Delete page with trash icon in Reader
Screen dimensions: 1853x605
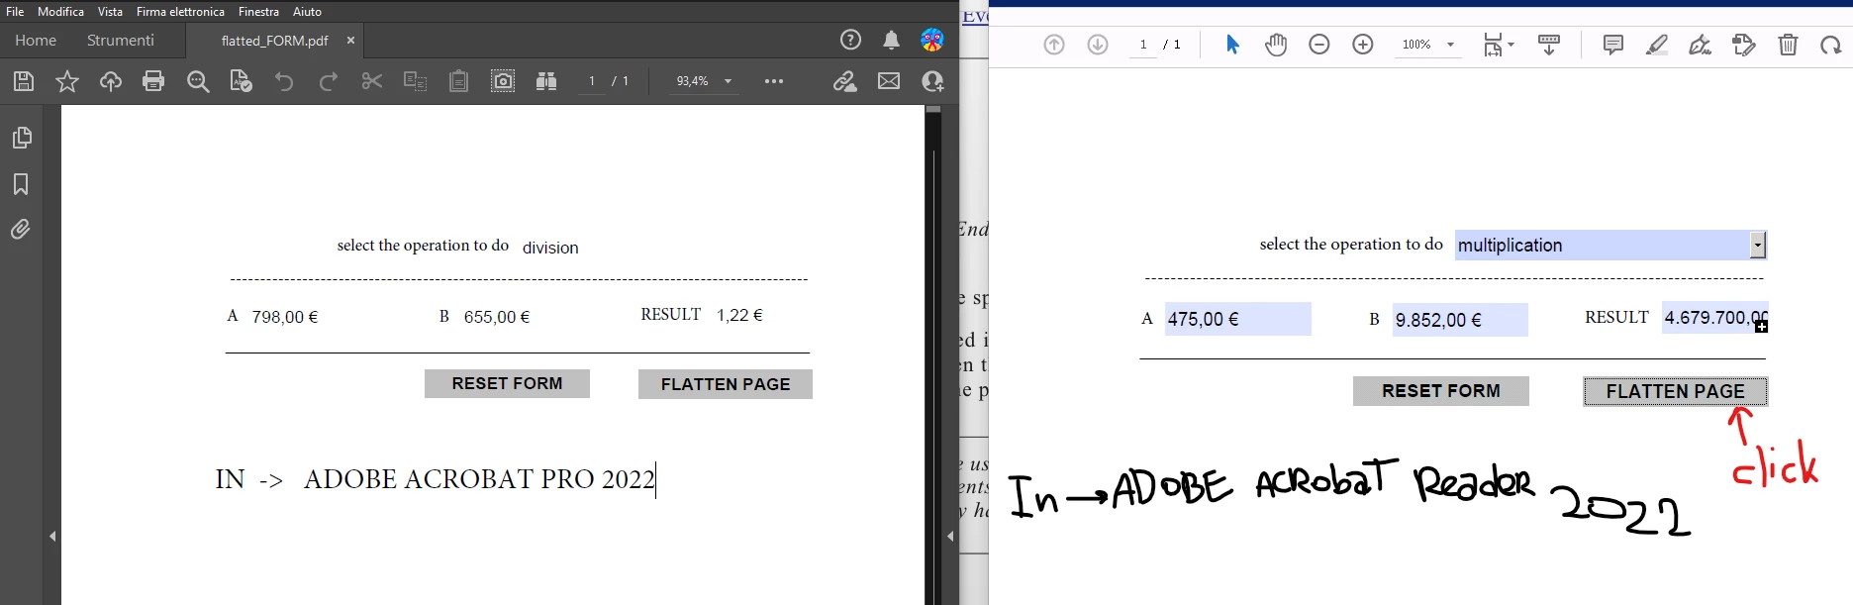[1788, 45]
